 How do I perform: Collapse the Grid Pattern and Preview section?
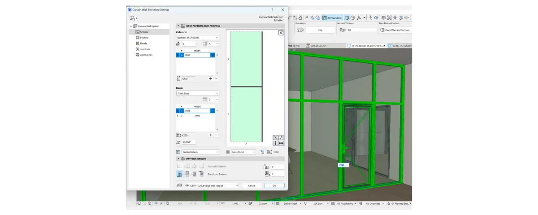pyautogui.click(x=178, y=26)
